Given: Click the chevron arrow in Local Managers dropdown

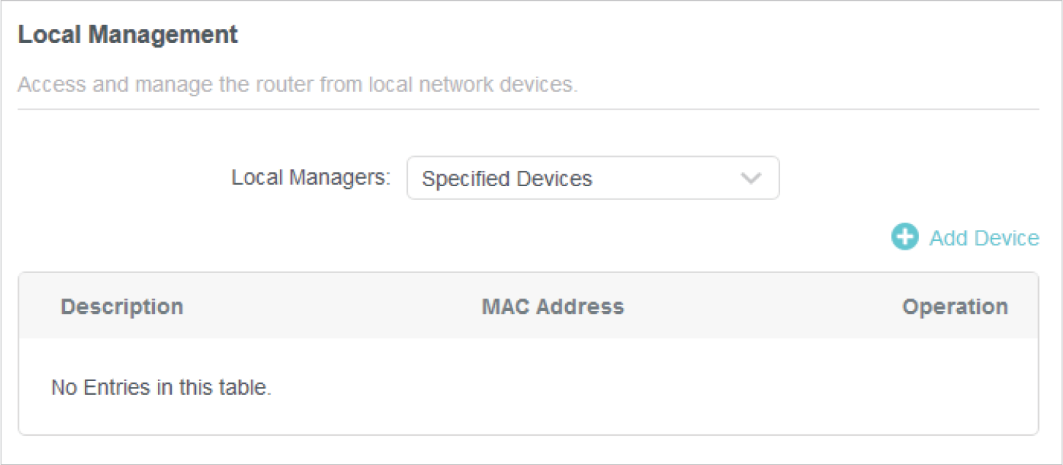Looking at the screenshot, I should [x=751, y=178].
